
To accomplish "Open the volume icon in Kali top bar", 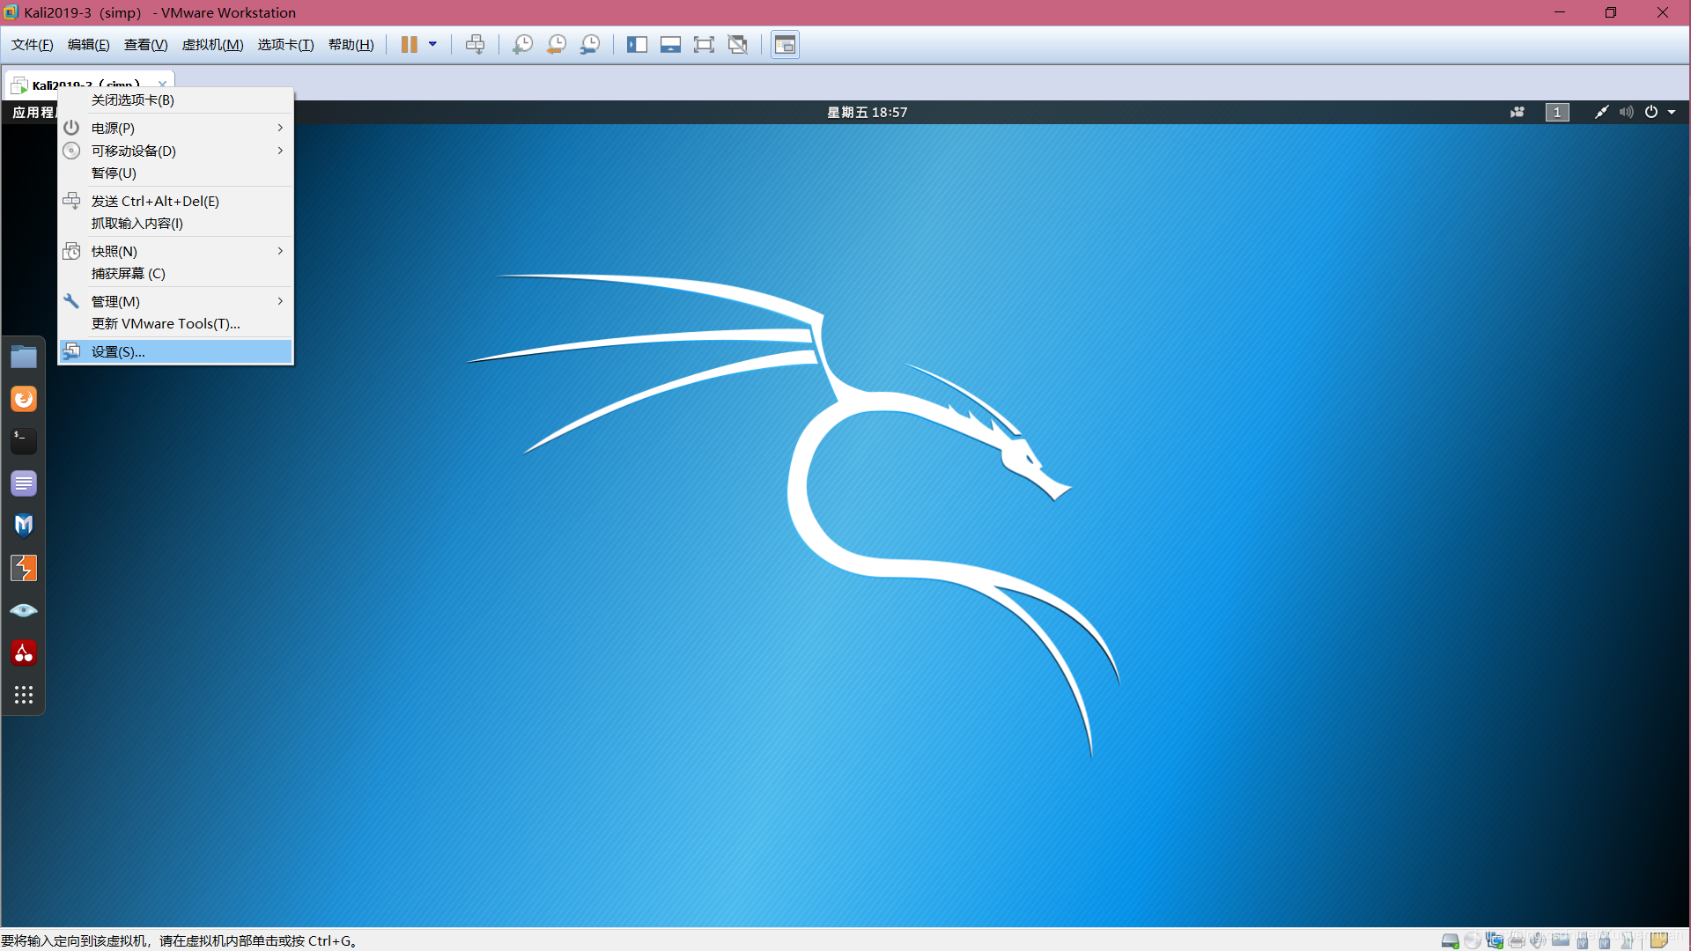I will click(x=1626, y=113).
